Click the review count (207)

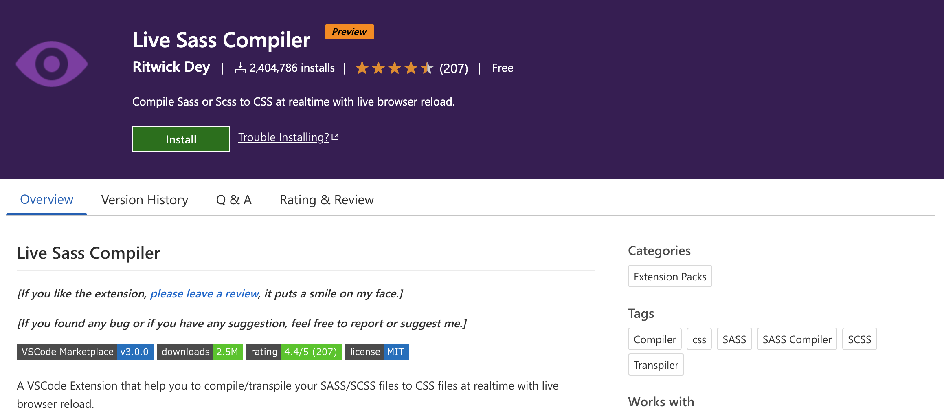(x=454, y=68)
